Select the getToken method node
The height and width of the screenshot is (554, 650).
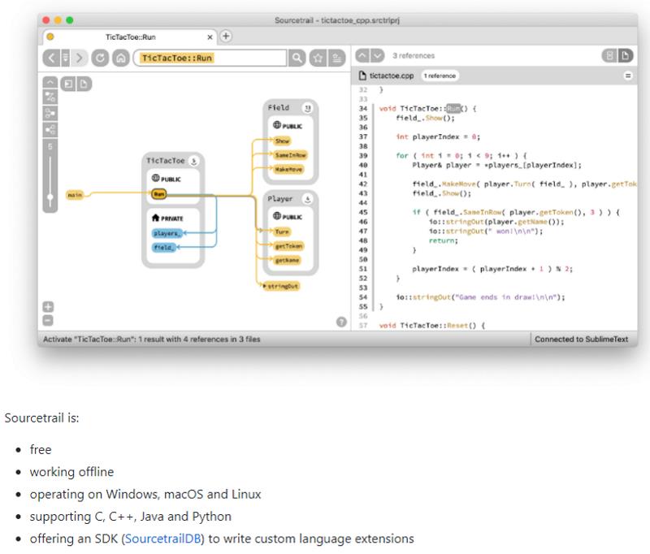click(x=288, y=246)
